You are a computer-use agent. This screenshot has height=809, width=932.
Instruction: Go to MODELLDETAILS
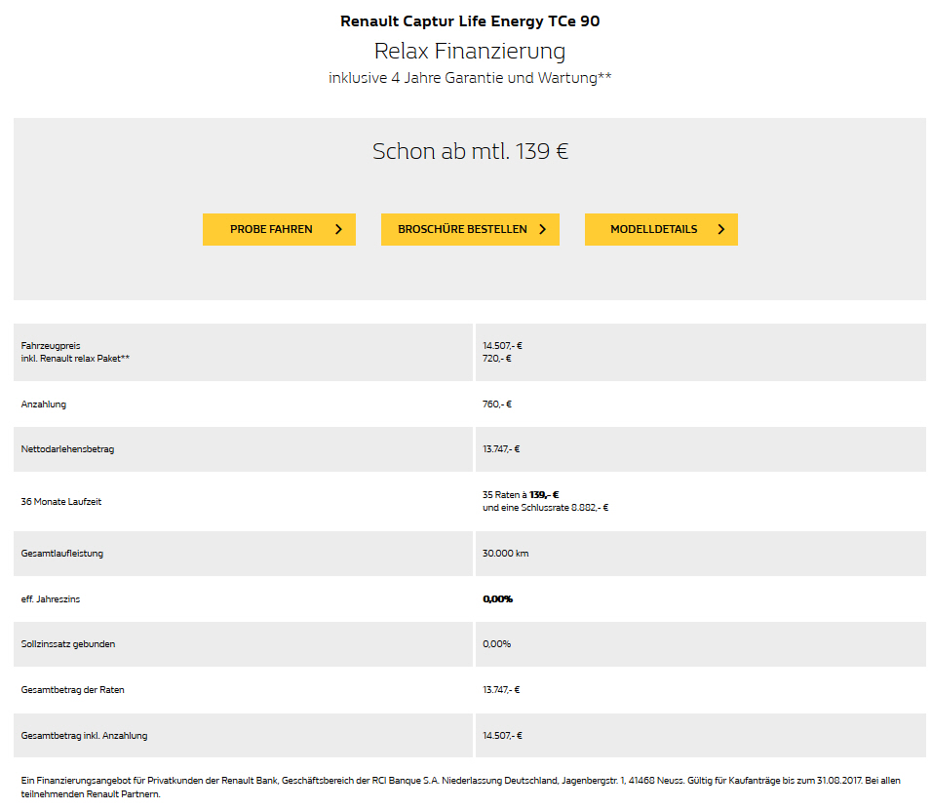[x=661, y=229]
